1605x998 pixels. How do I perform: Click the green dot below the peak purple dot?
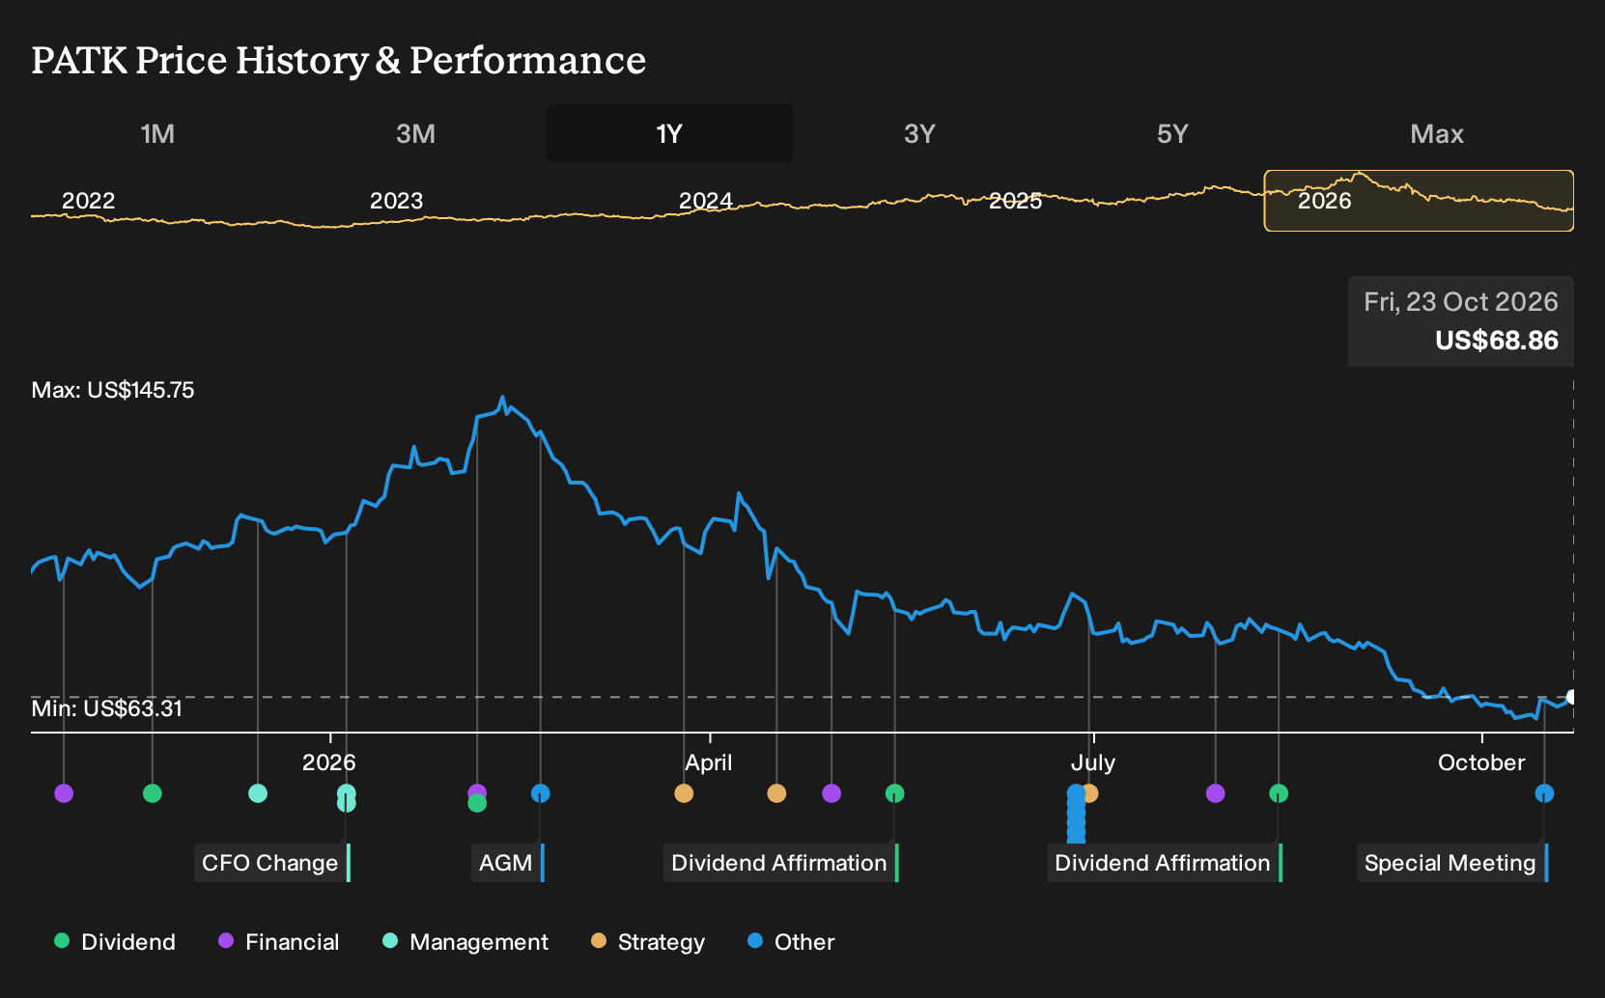477,803
